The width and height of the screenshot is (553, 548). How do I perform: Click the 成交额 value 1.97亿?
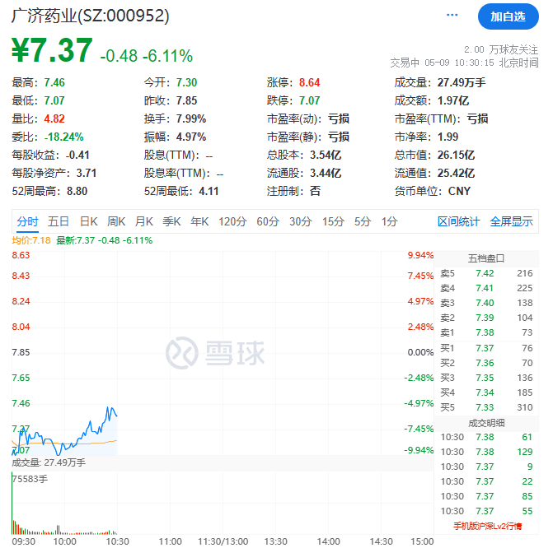453,100
